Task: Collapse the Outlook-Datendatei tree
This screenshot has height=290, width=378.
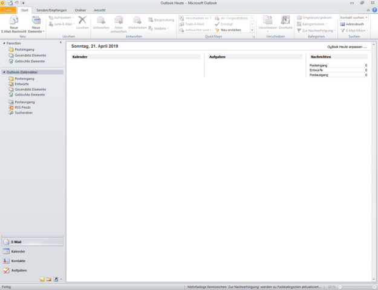Action: [4, 72]
